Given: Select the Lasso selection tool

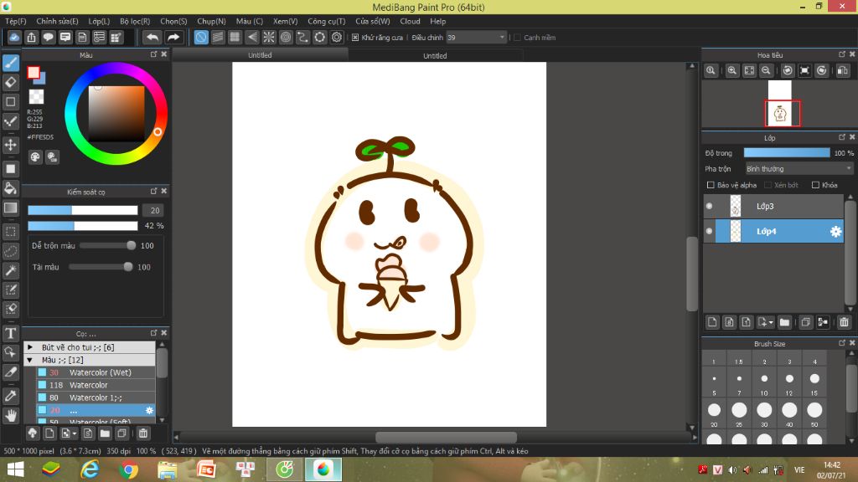Looking at the screenshot, I should coord(11,251).
